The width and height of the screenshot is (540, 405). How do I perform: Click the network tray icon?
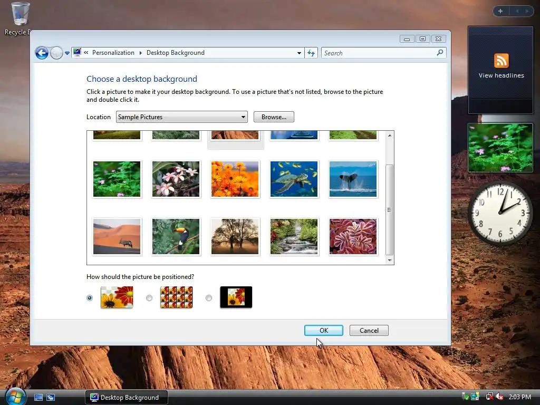coord(489,397)
